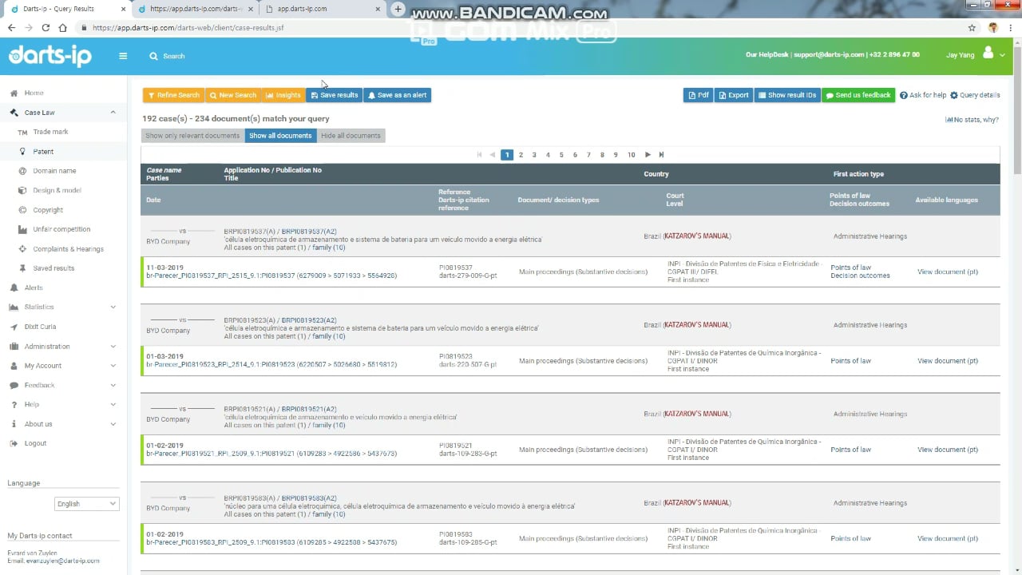Open Query details link
The image size is (1022, 575).
pyautogui.click(x=975, y=95)
